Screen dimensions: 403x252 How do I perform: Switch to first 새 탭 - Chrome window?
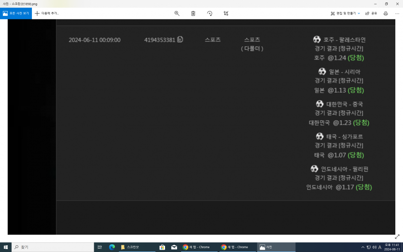click(x=199, y=247)
